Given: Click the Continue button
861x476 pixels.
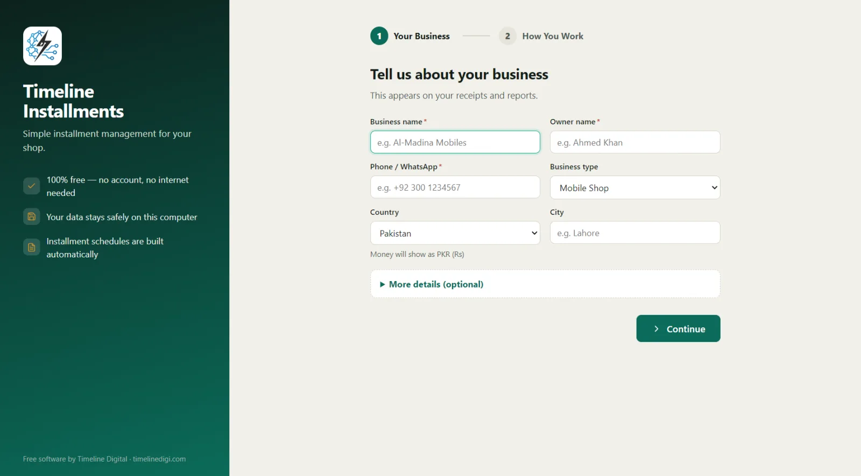Looking at the screenshot, I should pyautogui.click(x=678, y=328).
